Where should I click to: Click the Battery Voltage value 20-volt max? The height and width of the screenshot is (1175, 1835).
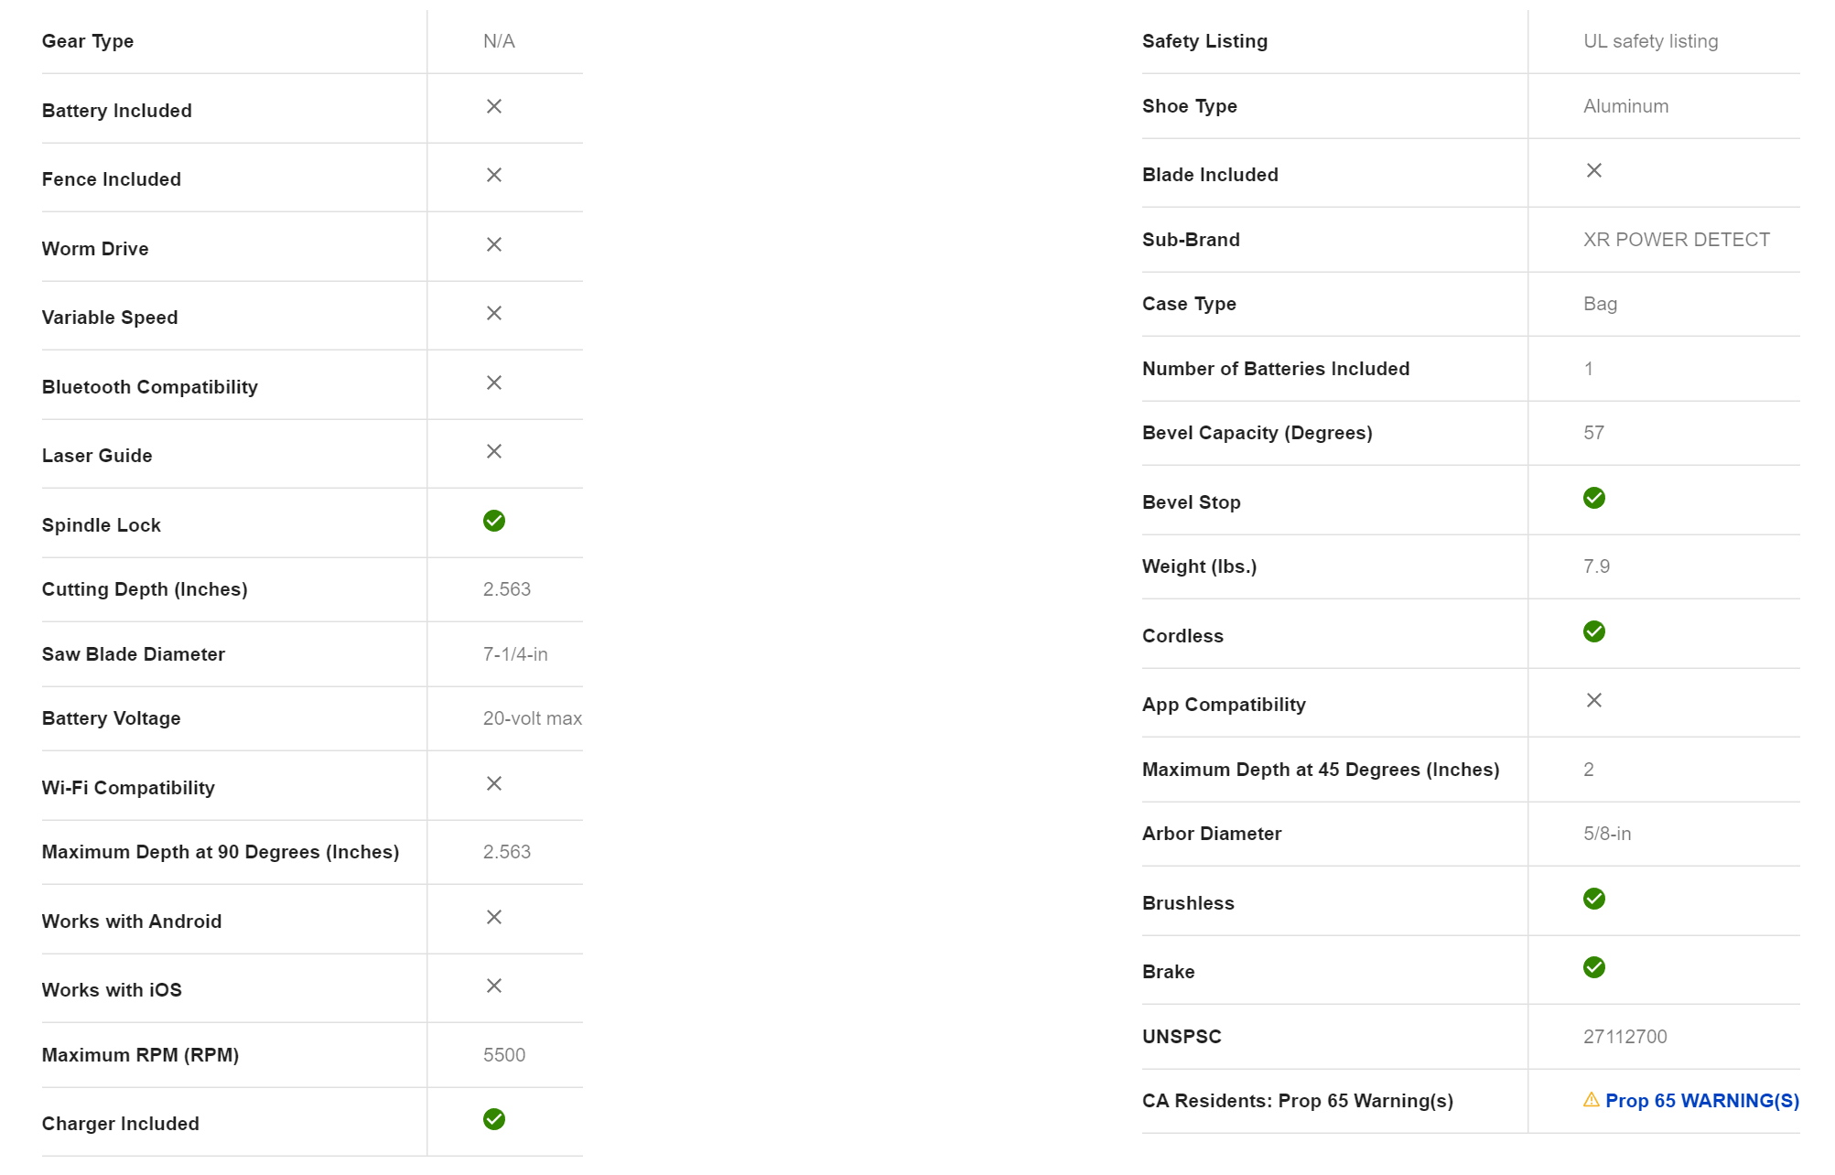pos(533,718)
